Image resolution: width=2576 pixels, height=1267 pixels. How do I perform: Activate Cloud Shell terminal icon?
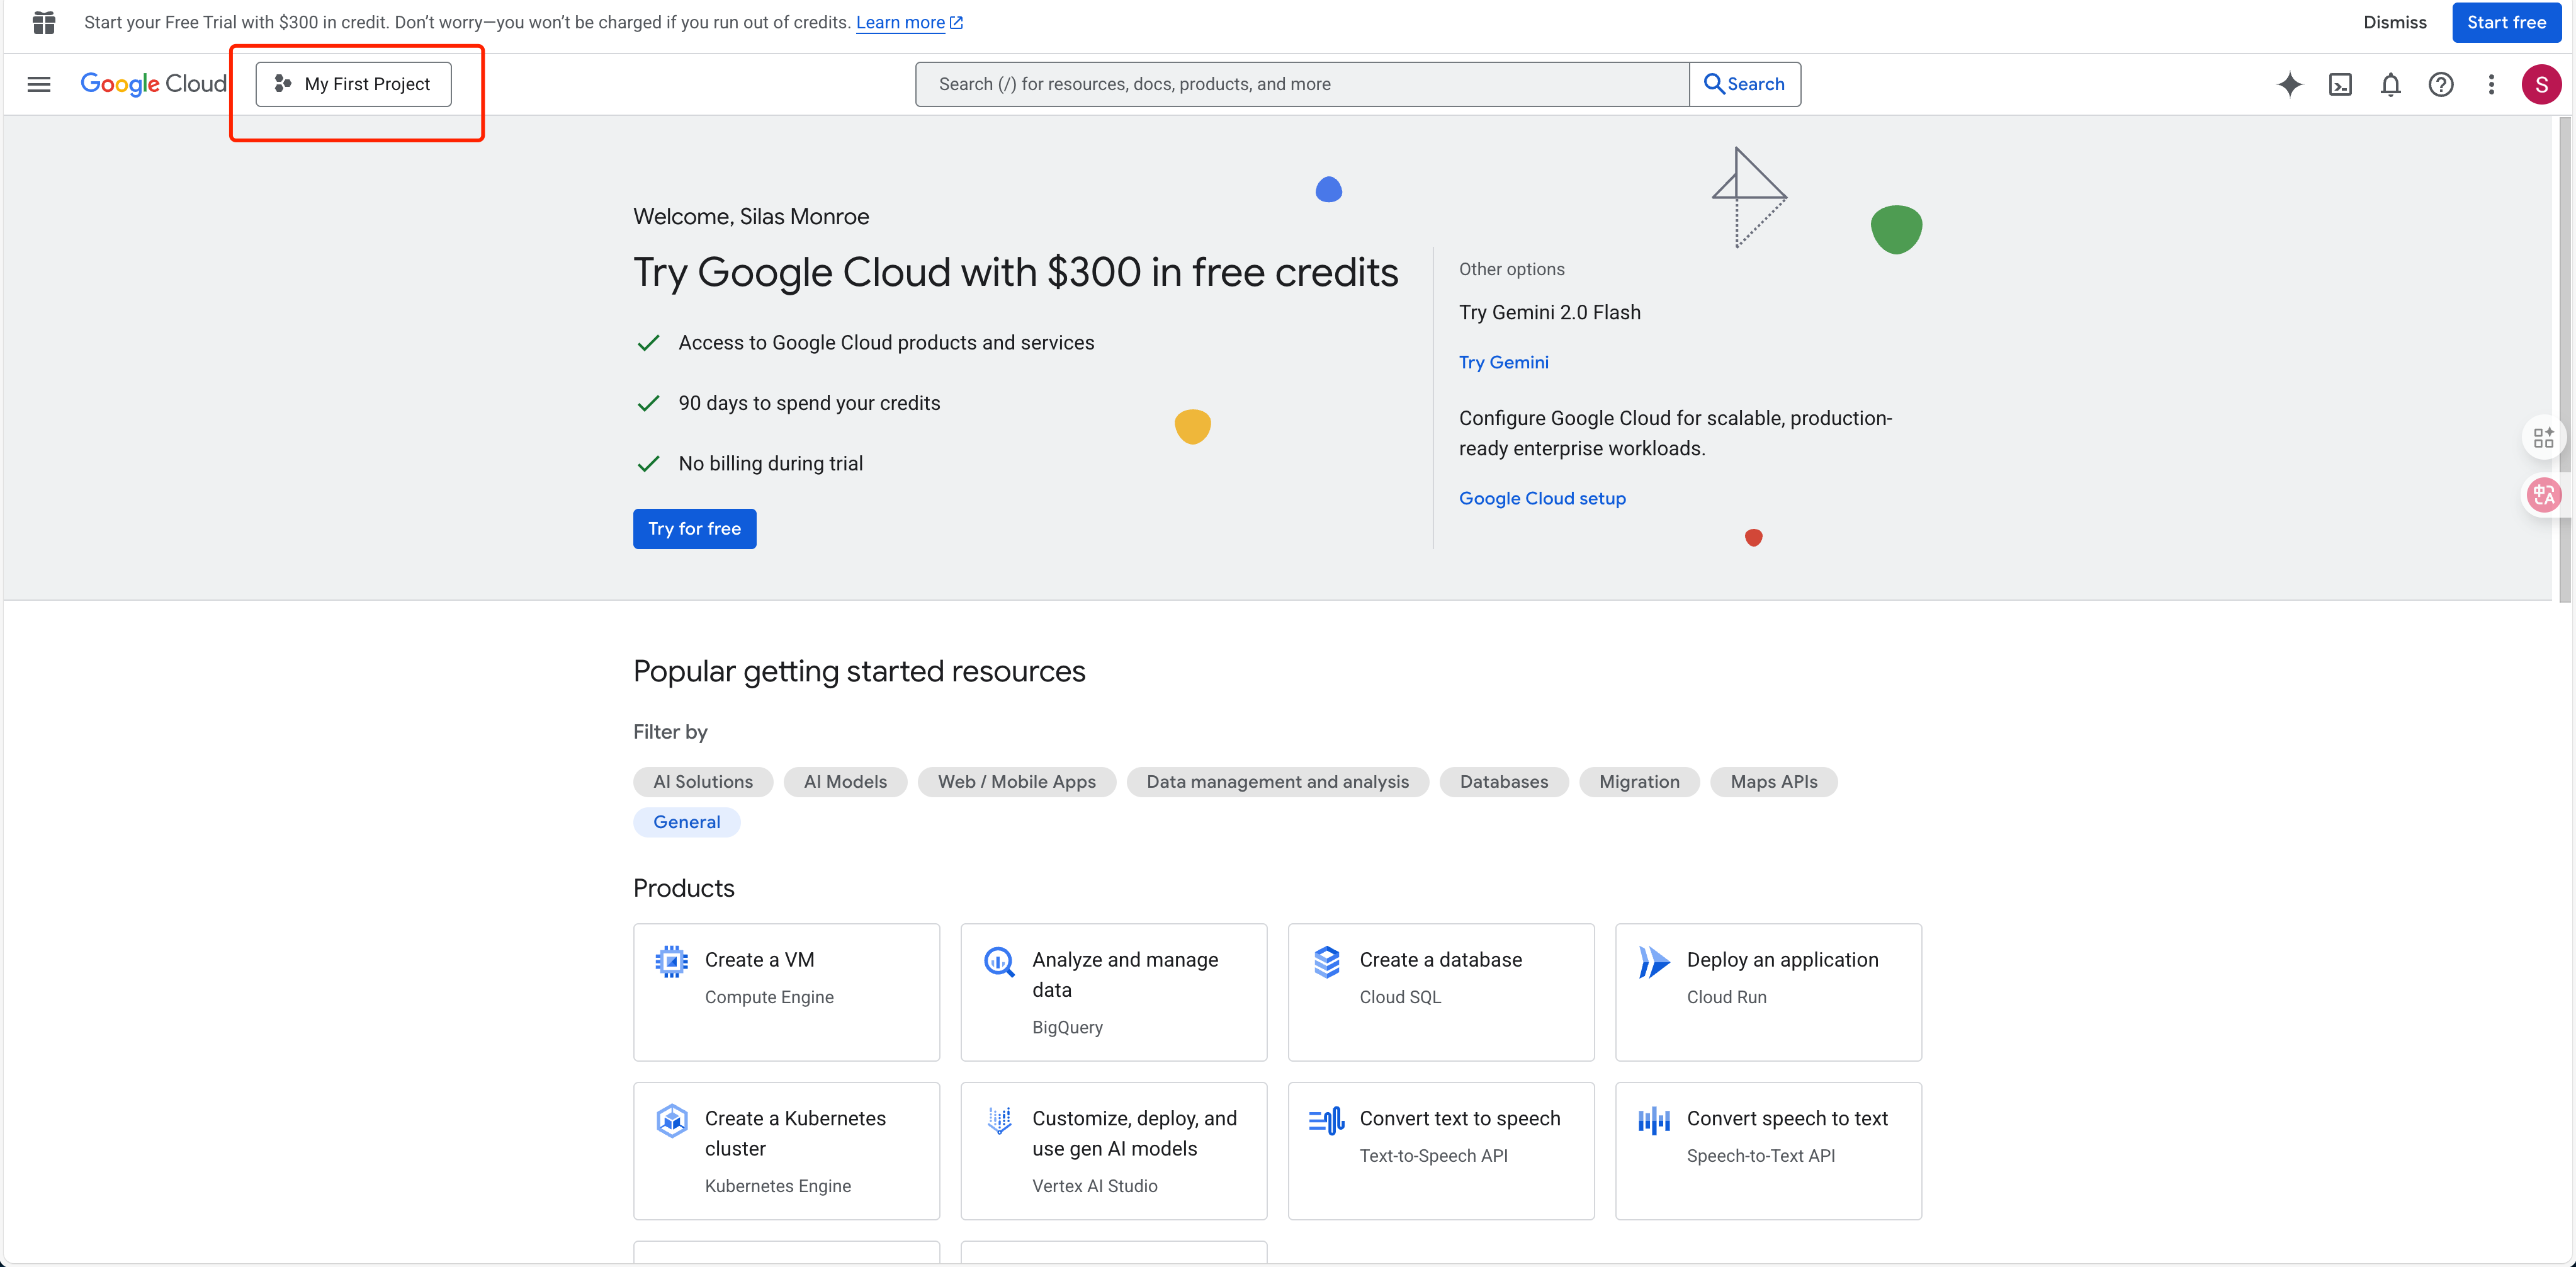2340,84
